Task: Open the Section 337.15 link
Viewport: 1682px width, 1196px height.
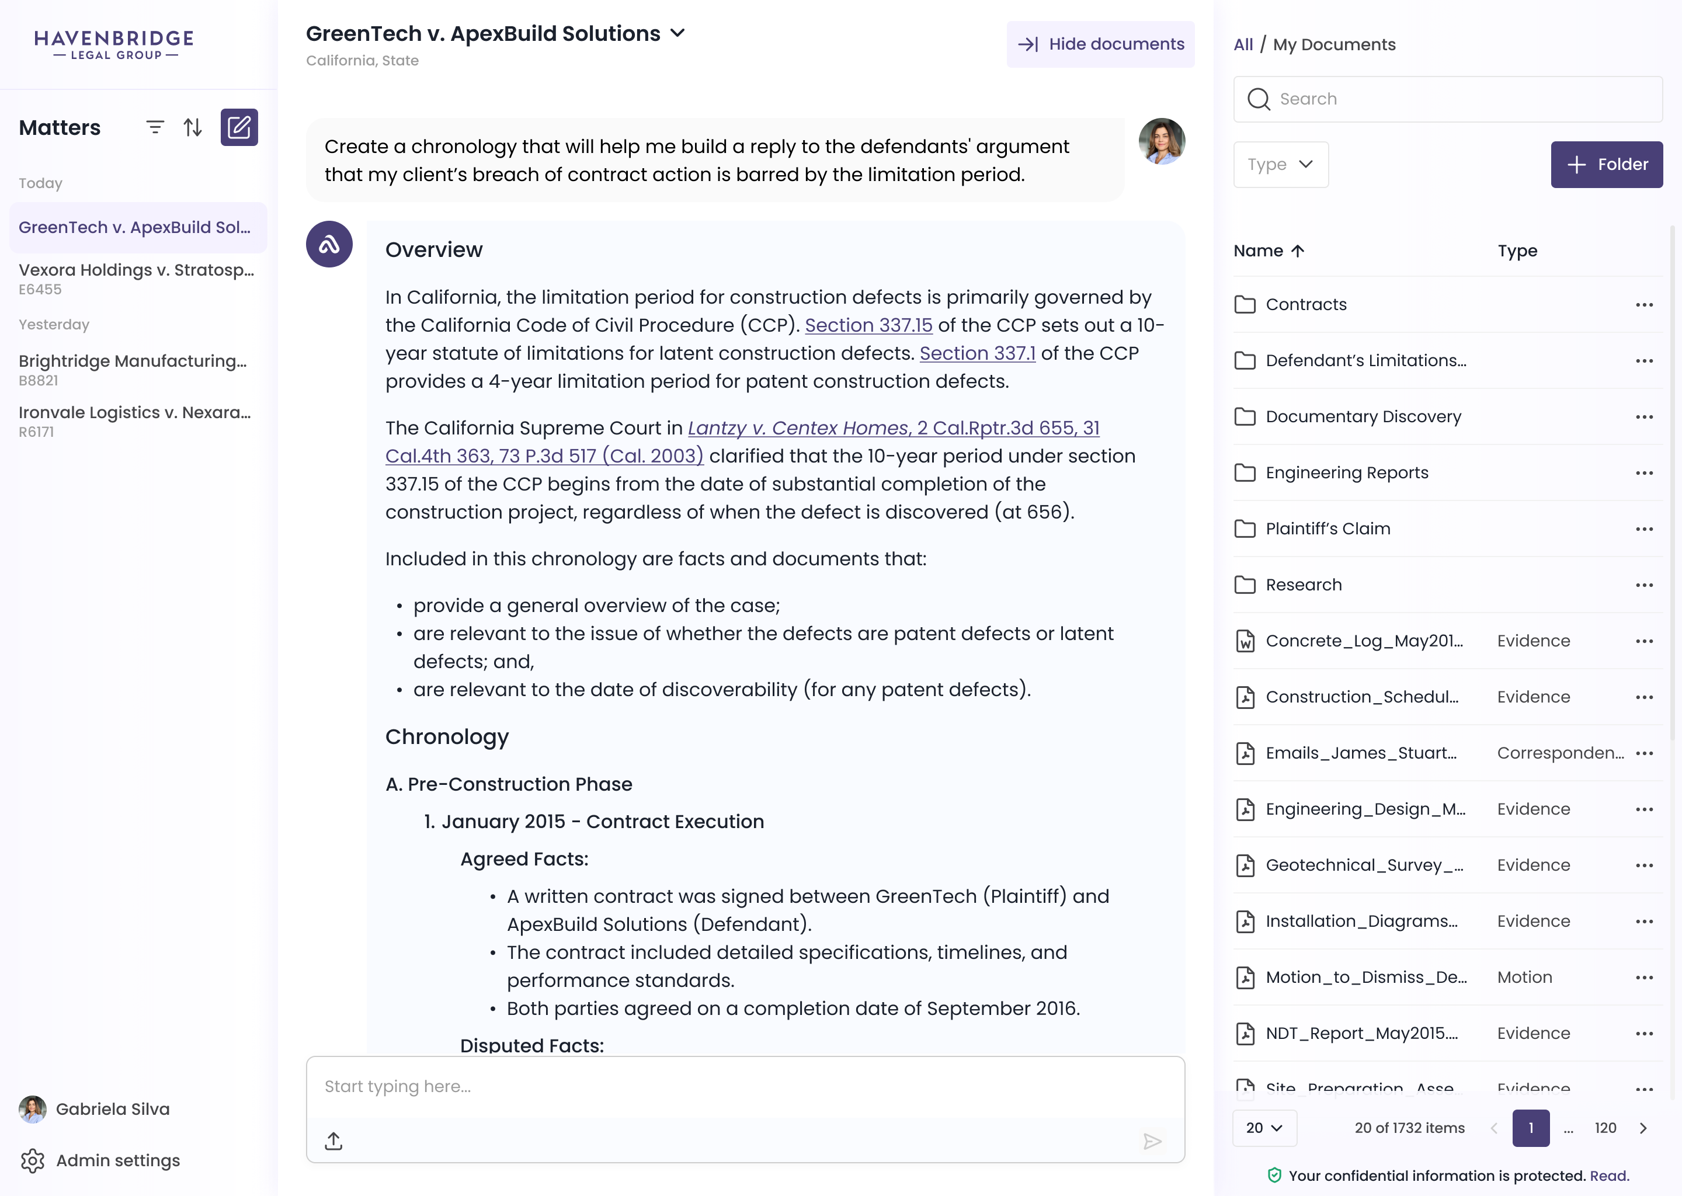Action: click(x=868, y=325)
